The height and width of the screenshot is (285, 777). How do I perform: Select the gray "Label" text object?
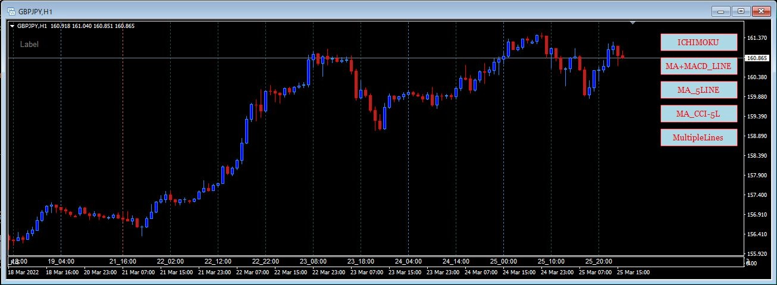29,44
